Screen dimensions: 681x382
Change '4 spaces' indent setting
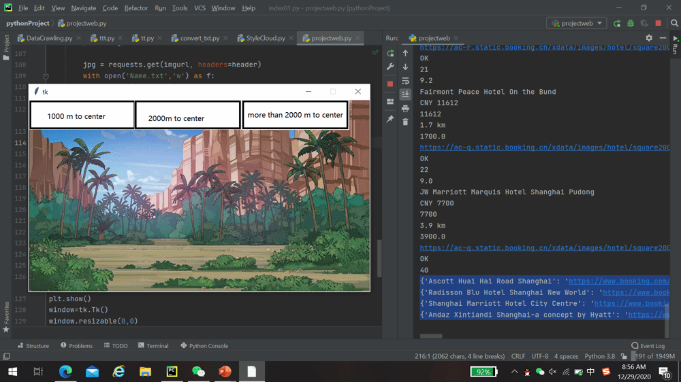(x=566, y=356)
